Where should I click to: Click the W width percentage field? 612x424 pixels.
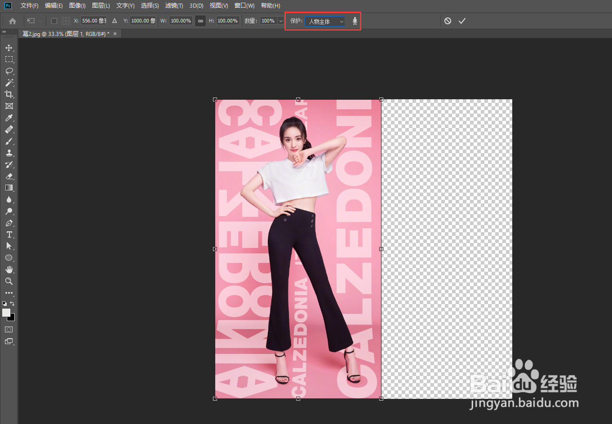[181, 21]
